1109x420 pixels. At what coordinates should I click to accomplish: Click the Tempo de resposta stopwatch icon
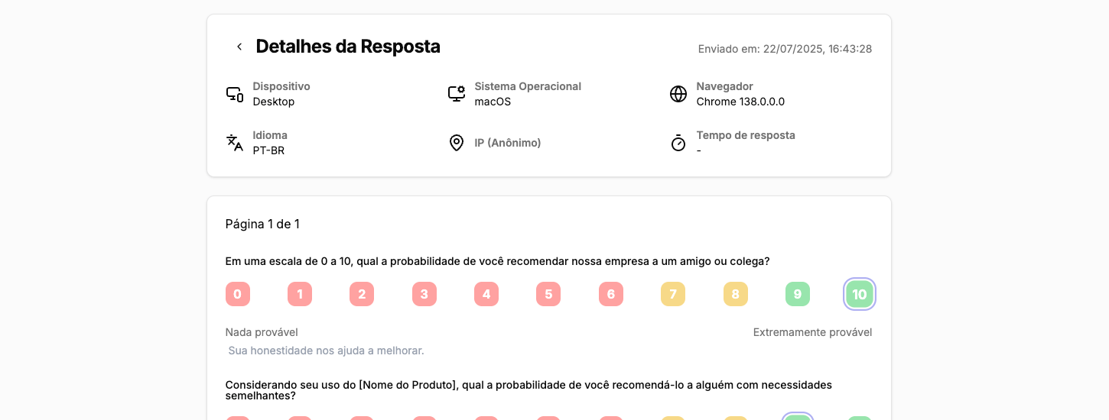coord(678,143)
